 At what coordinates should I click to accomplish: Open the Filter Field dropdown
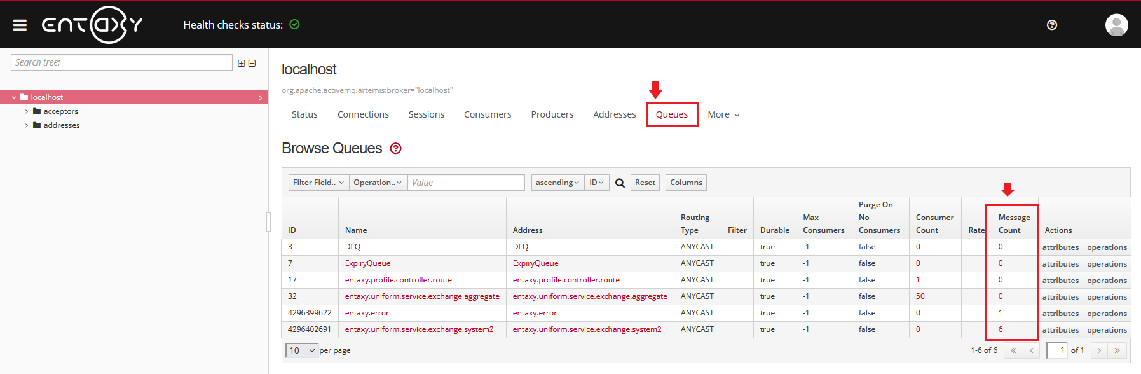tap(318, 183)
